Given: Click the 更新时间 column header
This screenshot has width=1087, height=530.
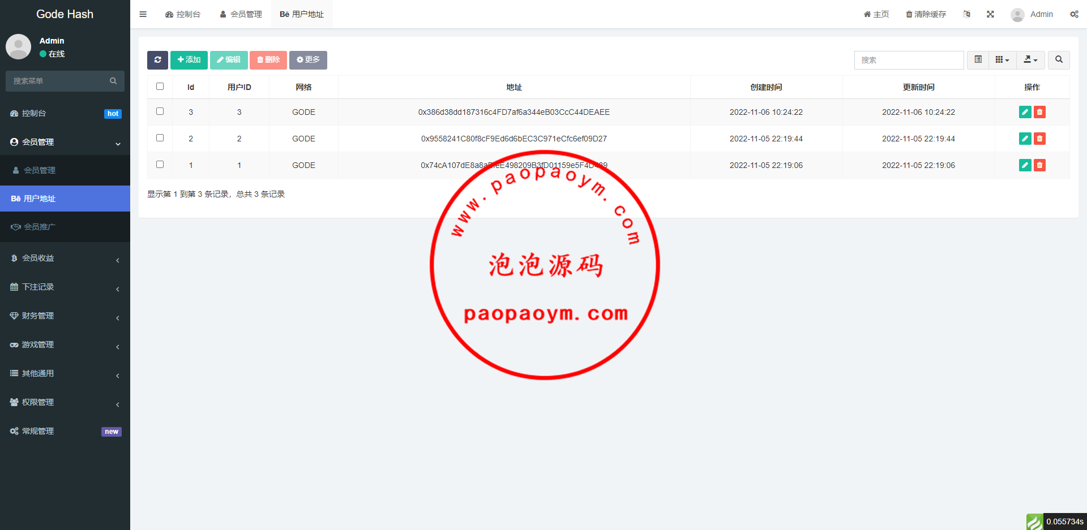Looking at the screenshot, I should [918, 87].
